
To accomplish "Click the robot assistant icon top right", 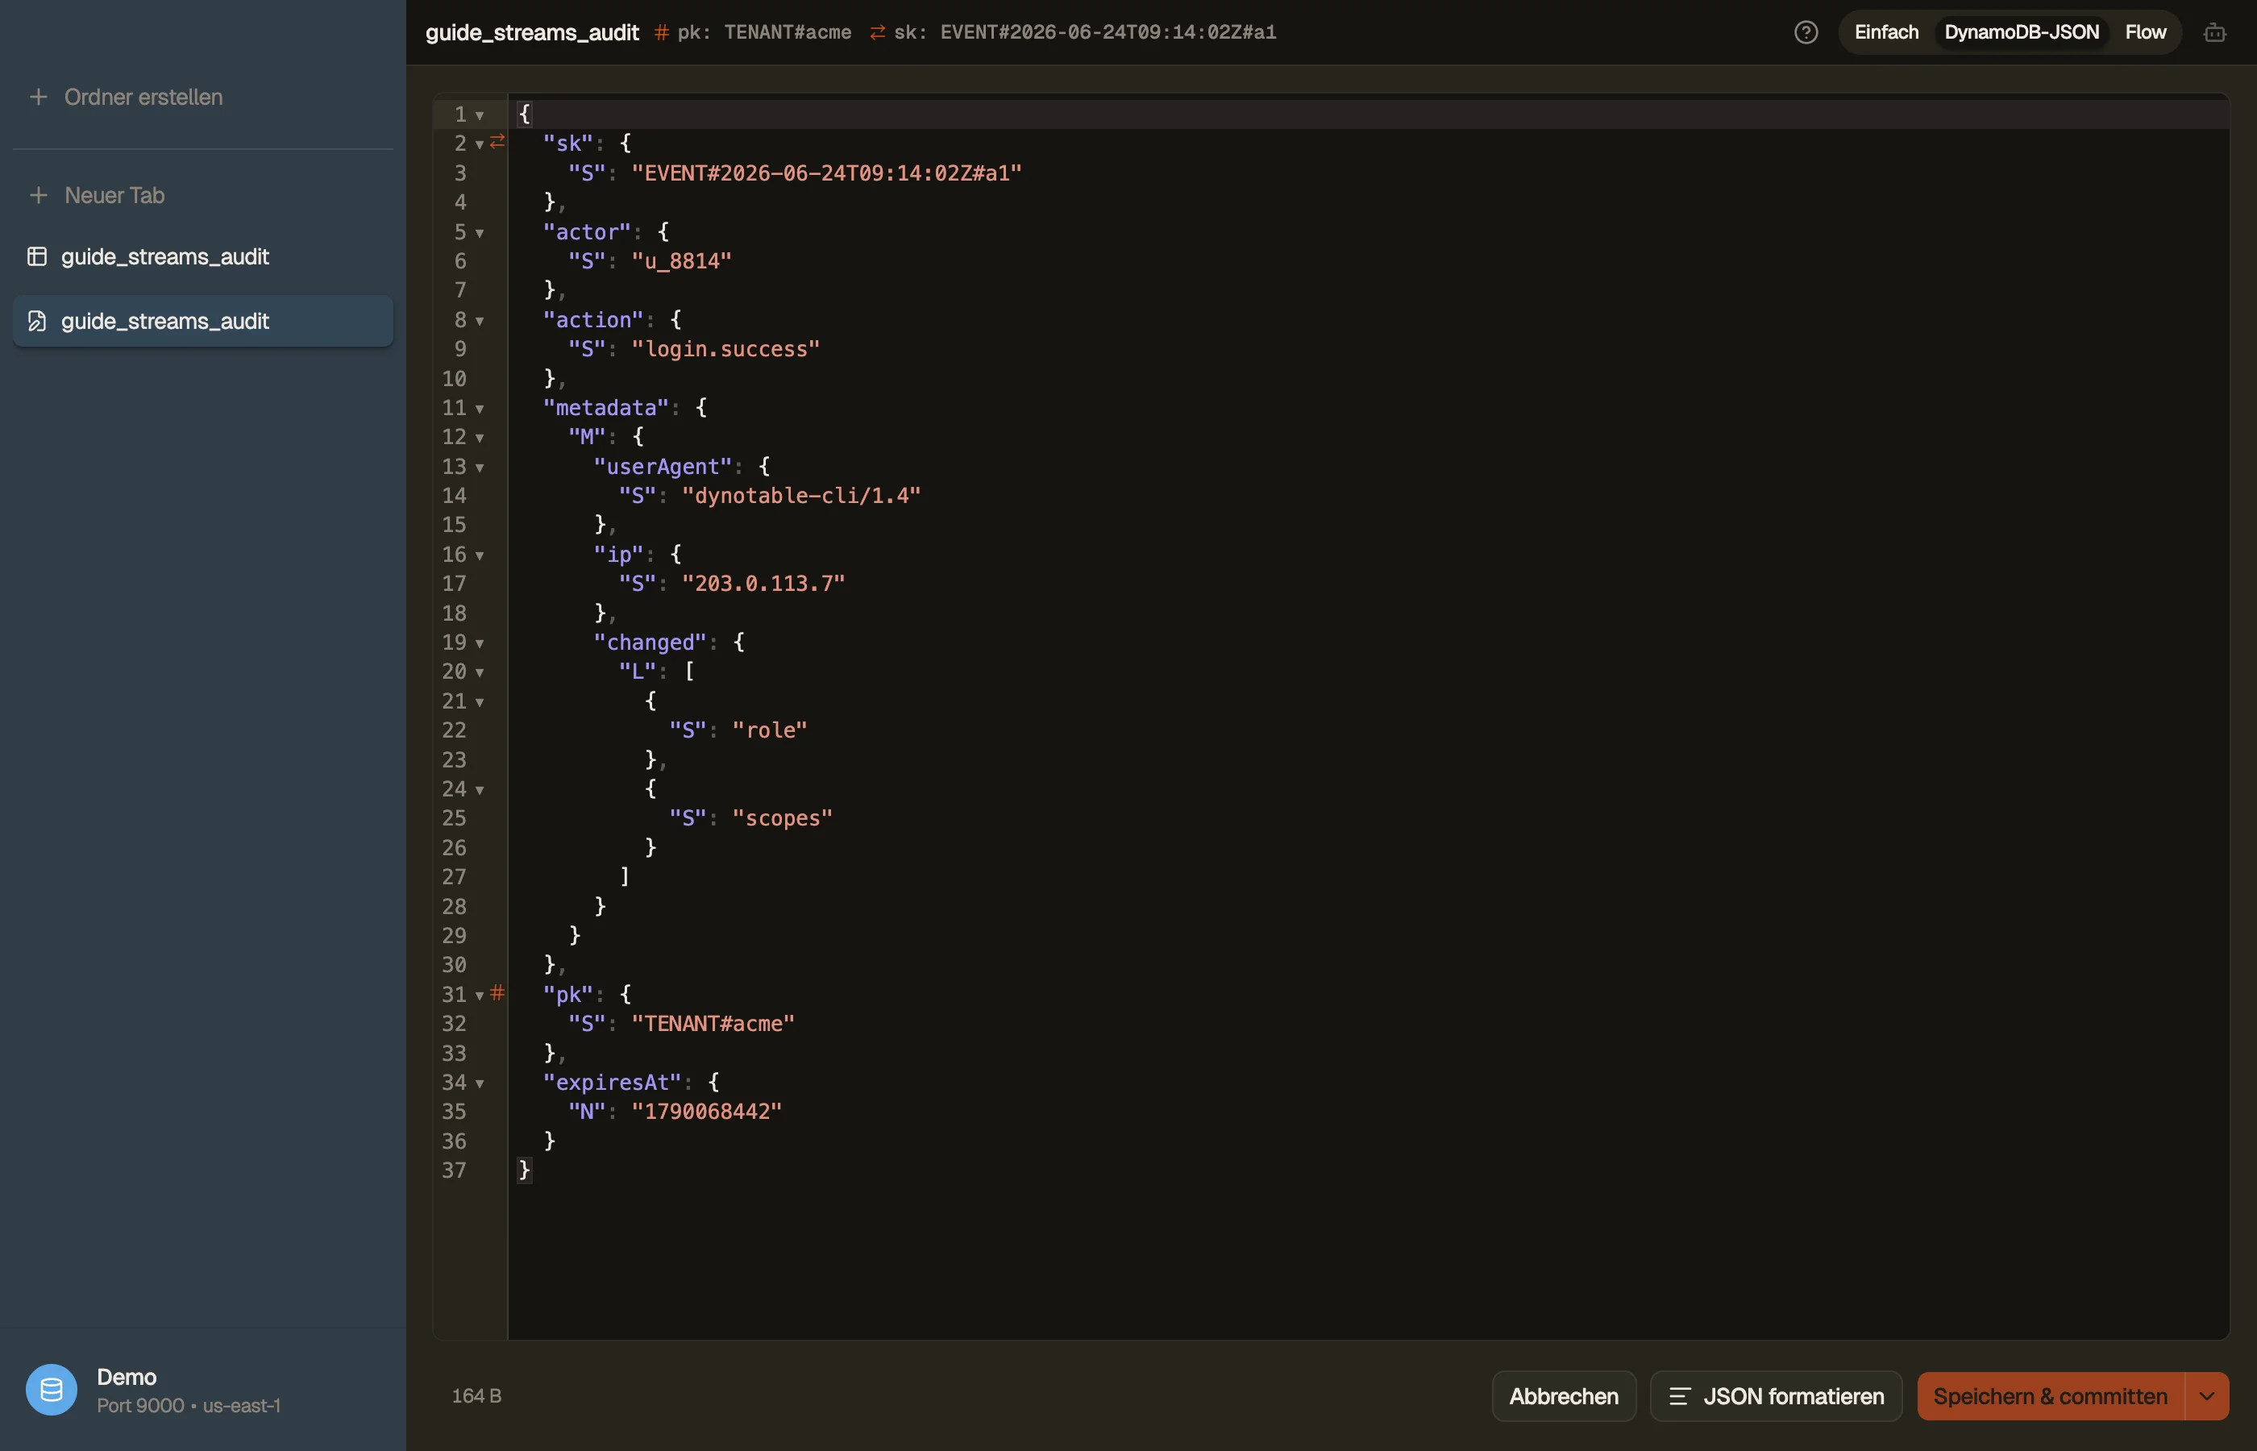I will [2214, 32].
